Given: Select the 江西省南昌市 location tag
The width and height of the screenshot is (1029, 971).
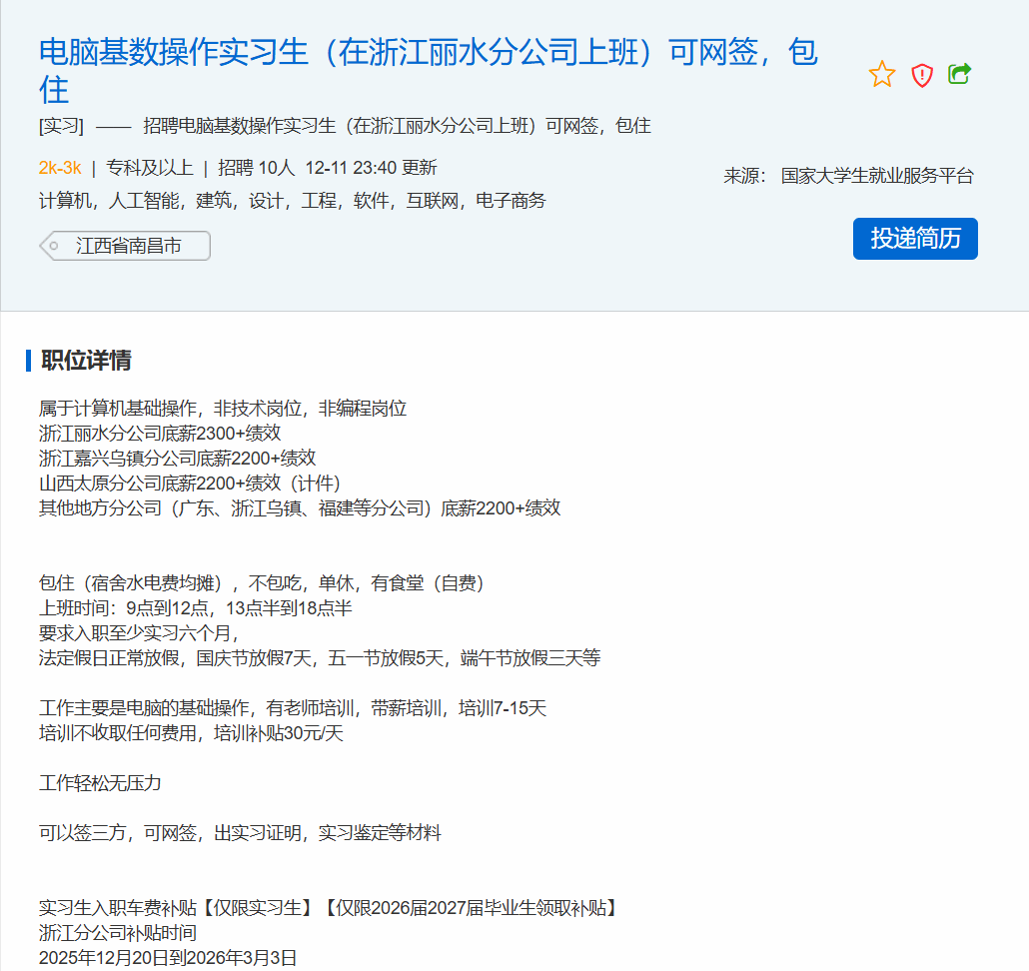Looking at the screenshot, I should click(x=128, y=246).
